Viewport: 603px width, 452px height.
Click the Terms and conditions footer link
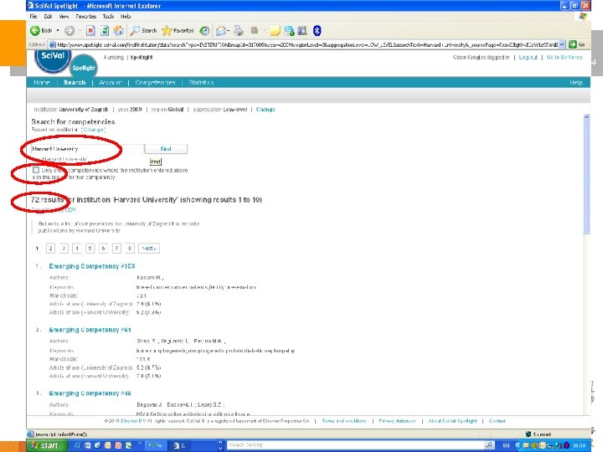tap(344, 421)
